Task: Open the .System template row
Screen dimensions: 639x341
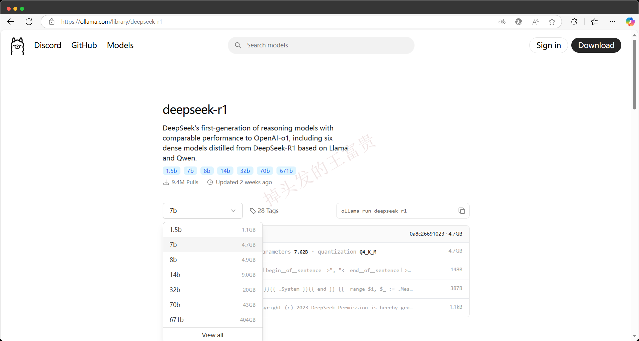Action: pos(366,289)
